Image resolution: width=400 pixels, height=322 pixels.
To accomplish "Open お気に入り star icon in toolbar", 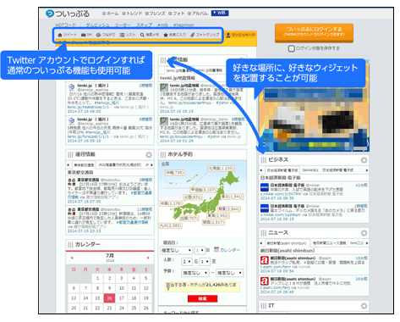I will point(166,35).
